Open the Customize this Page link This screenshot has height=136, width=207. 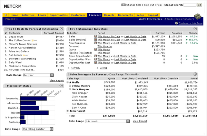coord(190,23)
